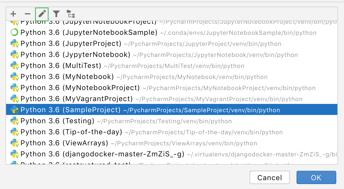Select Python 3.6 (MyVagrantProject) interpreter
This screenshot has height=189, width=344.
[77, 99]
